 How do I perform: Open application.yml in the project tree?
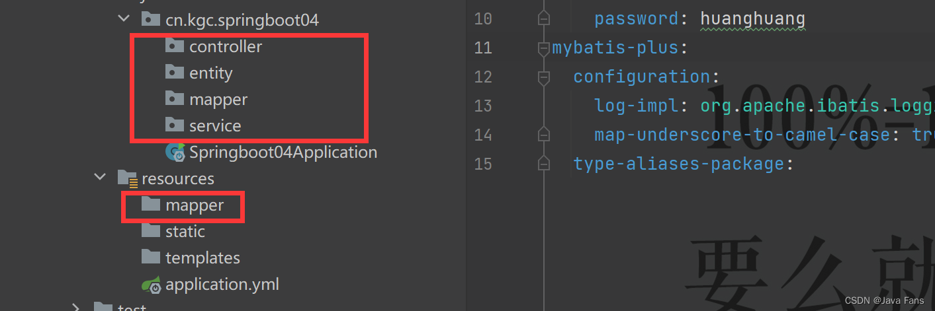click(x=222, y=285)
